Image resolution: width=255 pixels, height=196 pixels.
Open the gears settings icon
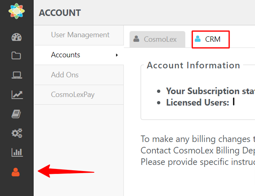pos(16,133)
